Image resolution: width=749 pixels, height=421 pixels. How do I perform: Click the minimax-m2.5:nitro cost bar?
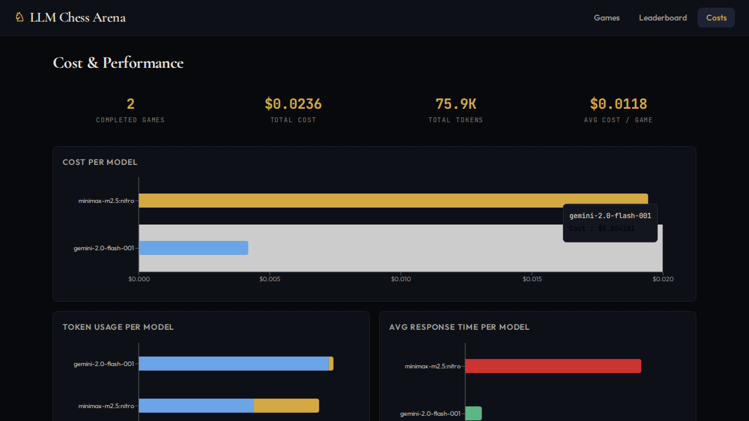393,201
